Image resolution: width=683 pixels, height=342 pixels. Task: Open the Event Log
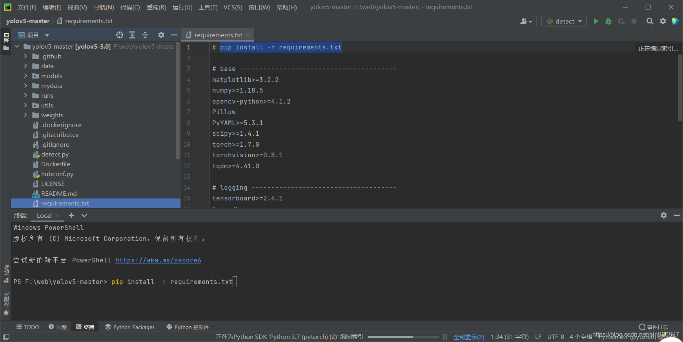point(653,327)
